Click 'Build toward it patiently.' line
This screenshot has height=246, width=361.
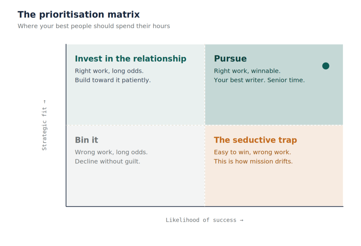112,80
